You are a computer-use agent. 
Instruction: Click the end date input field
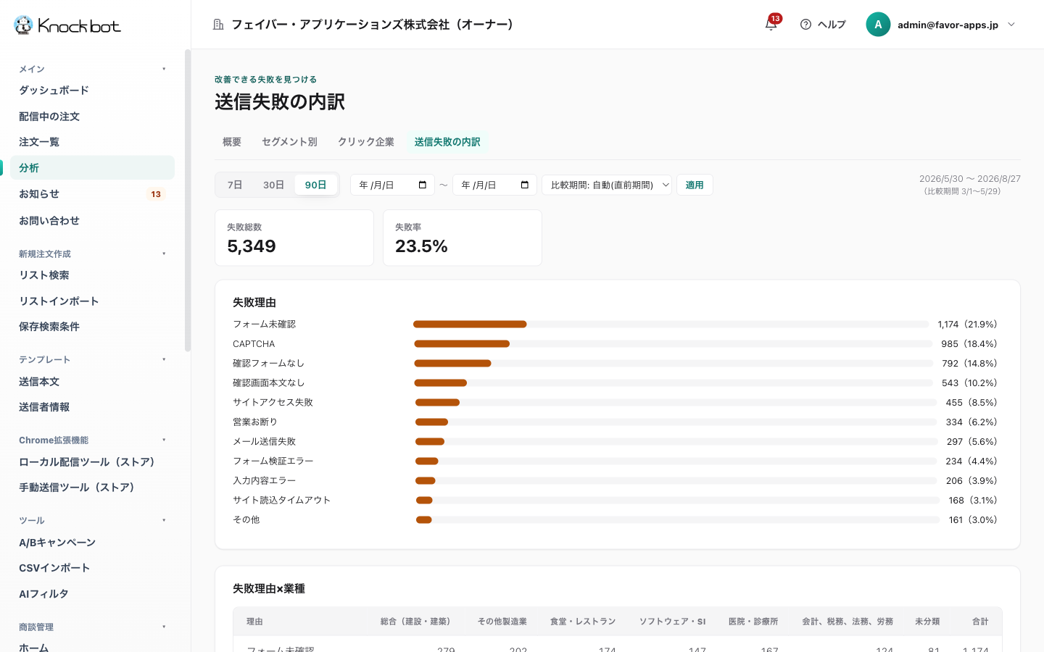pyautogui.click(x=494, y=185)
